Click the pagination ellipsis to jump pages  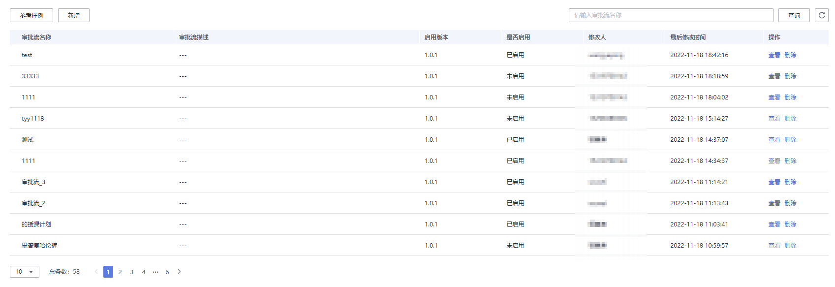tap(155, 272)
